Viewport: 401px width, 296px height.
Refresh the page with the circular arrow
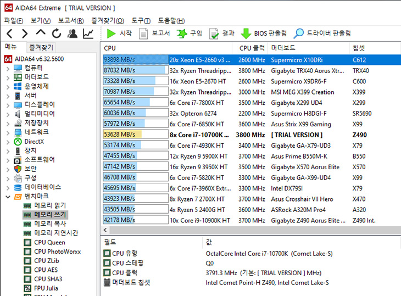point(57,33)
